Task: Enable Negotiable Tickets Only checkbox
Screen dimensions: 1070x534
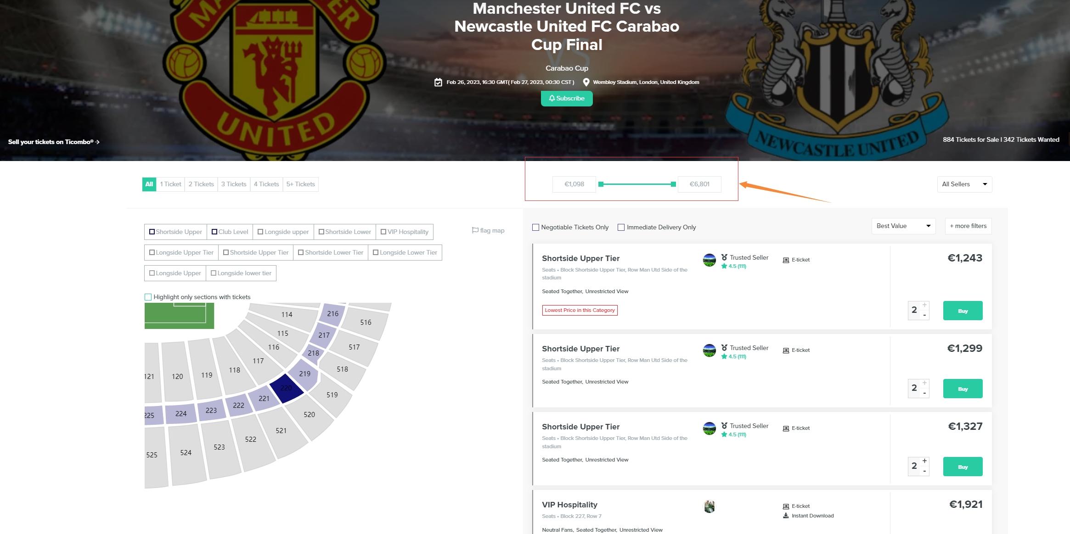Action: [x=535, y=227]
